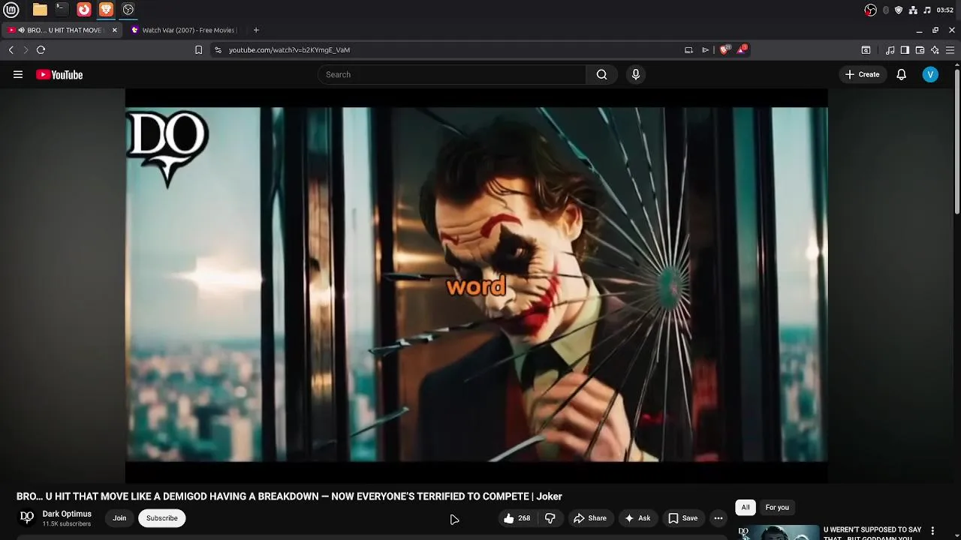The width and height of the screenshot is (961, 540).
Task: Ask about this video
Action: (x=637, y=518)
